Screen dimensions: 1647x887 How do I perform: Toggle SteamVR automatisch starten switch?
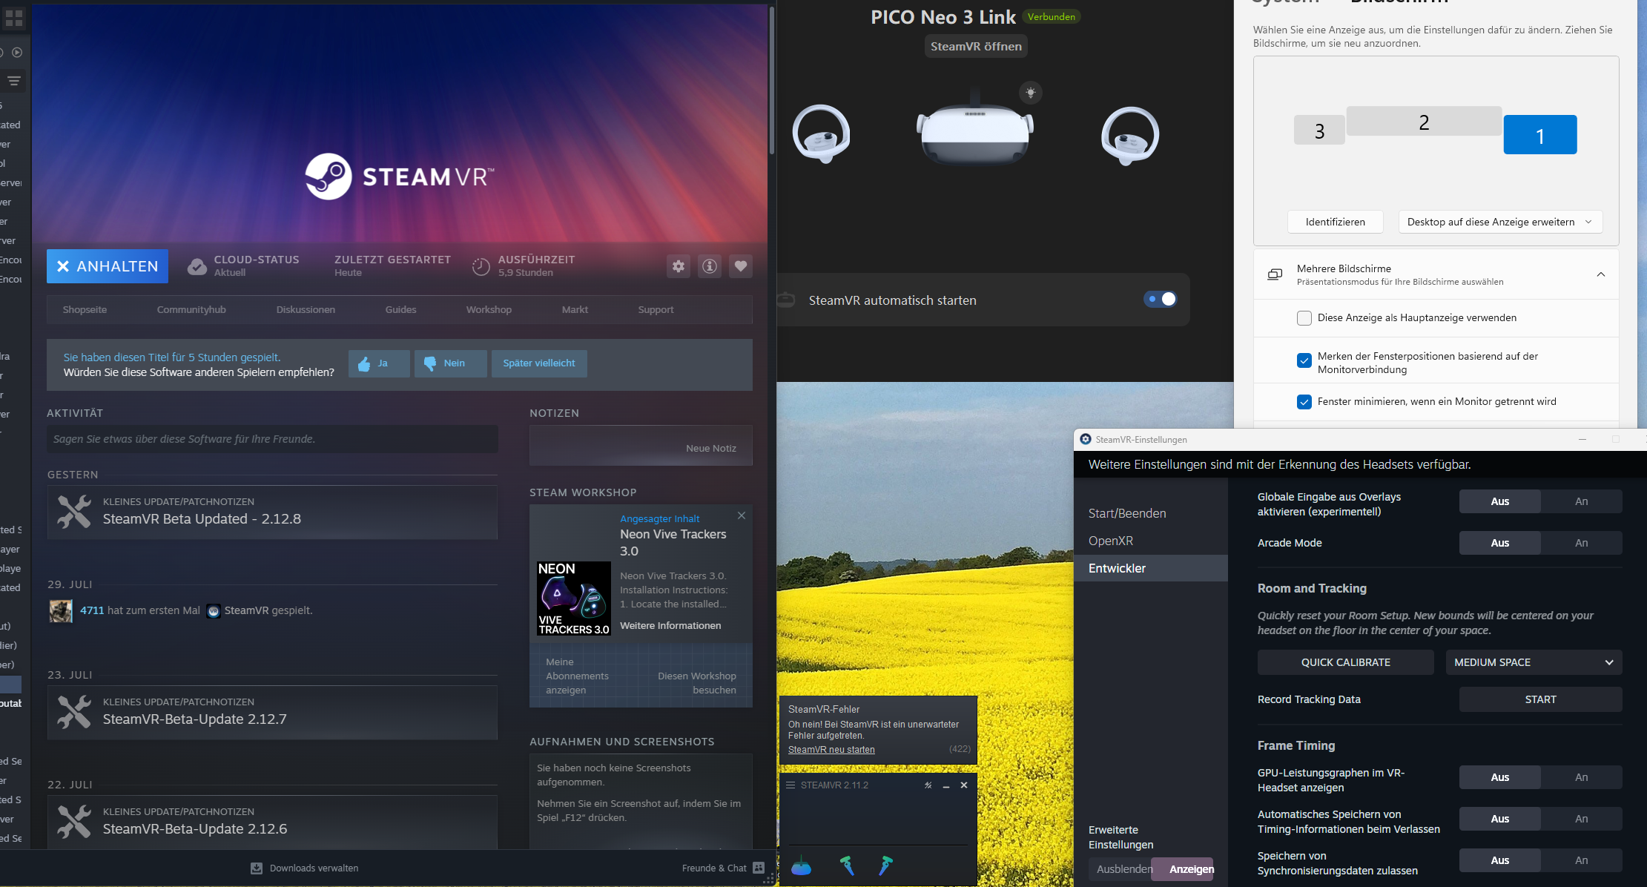(1160, 299)
